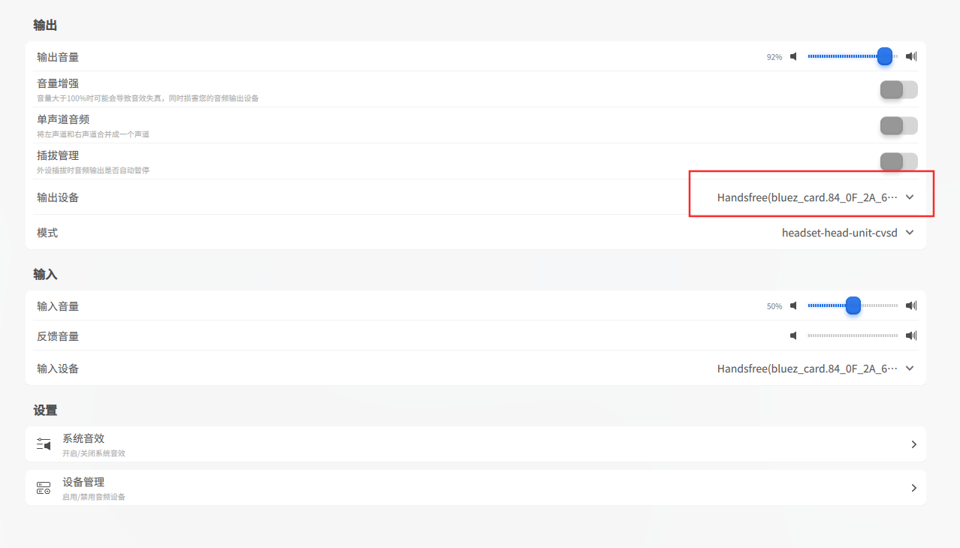The image size is (960, 548).
Task: Click the output volume loud speaker icon
Action: coord(911,56)
